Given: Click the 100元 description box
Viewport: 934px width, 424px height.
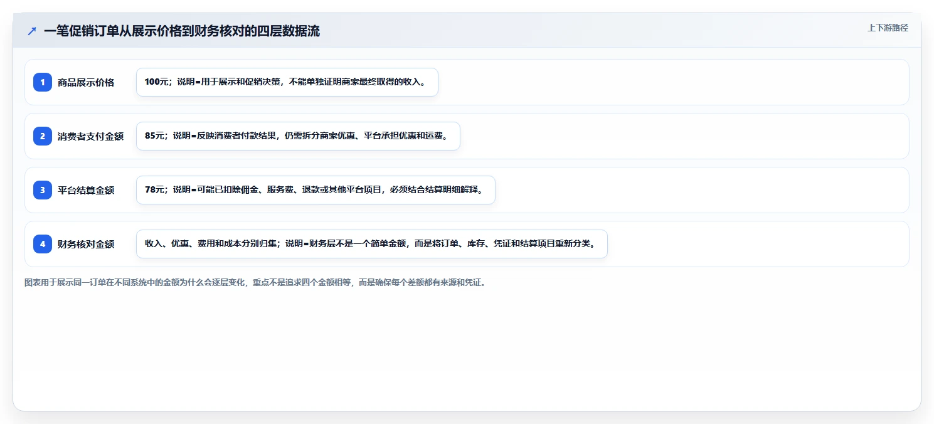Looking at the screenshot, I should tap(287, 82).
